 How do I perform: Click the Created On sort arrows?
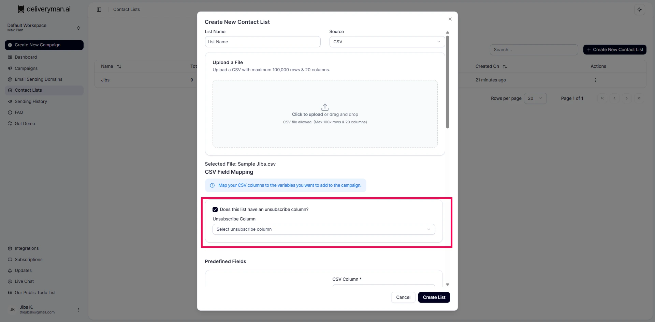pos(505,67)
